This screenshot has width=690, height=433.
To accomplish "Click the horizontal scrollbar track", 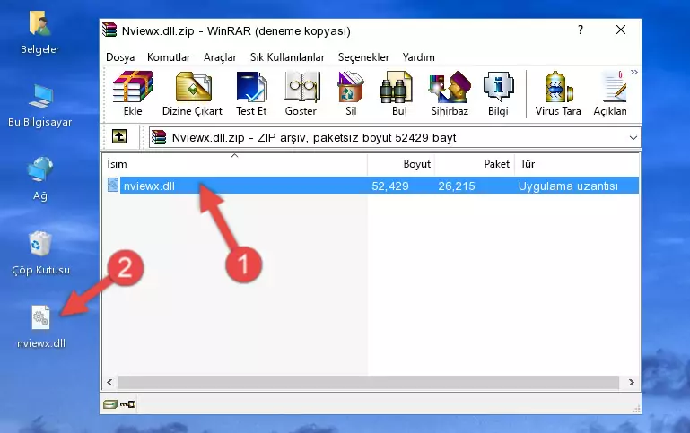I will click(x=369, y=383).
